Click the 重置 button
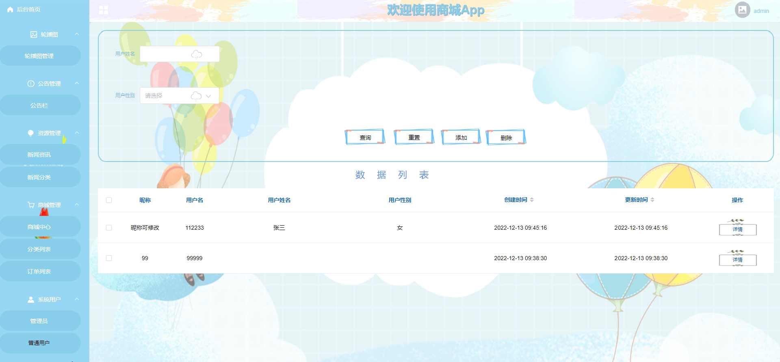This screenshot has height=362, width=780. tap(414, 137)
